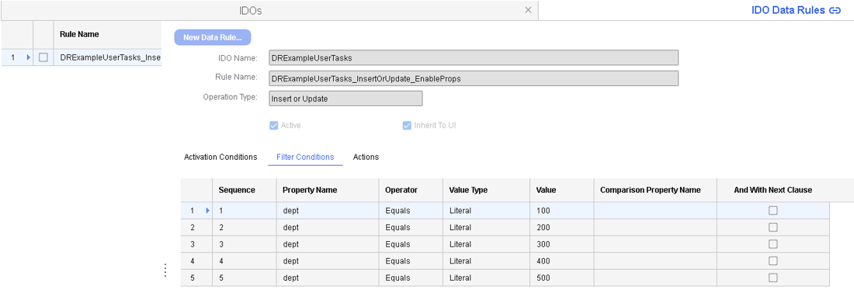Image resolution: width=854 pixels, height=293 pixels.
Task: Select the Value cell showing 200
Action: [x=561, y=227]
